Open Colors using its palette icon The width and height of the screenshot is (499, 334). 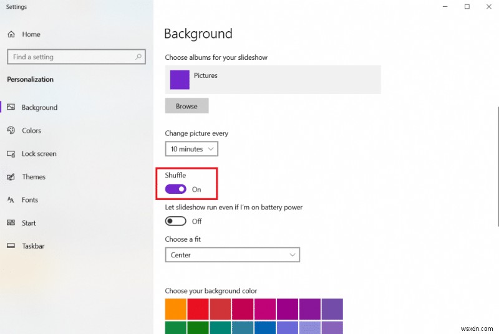click(11, 130)
